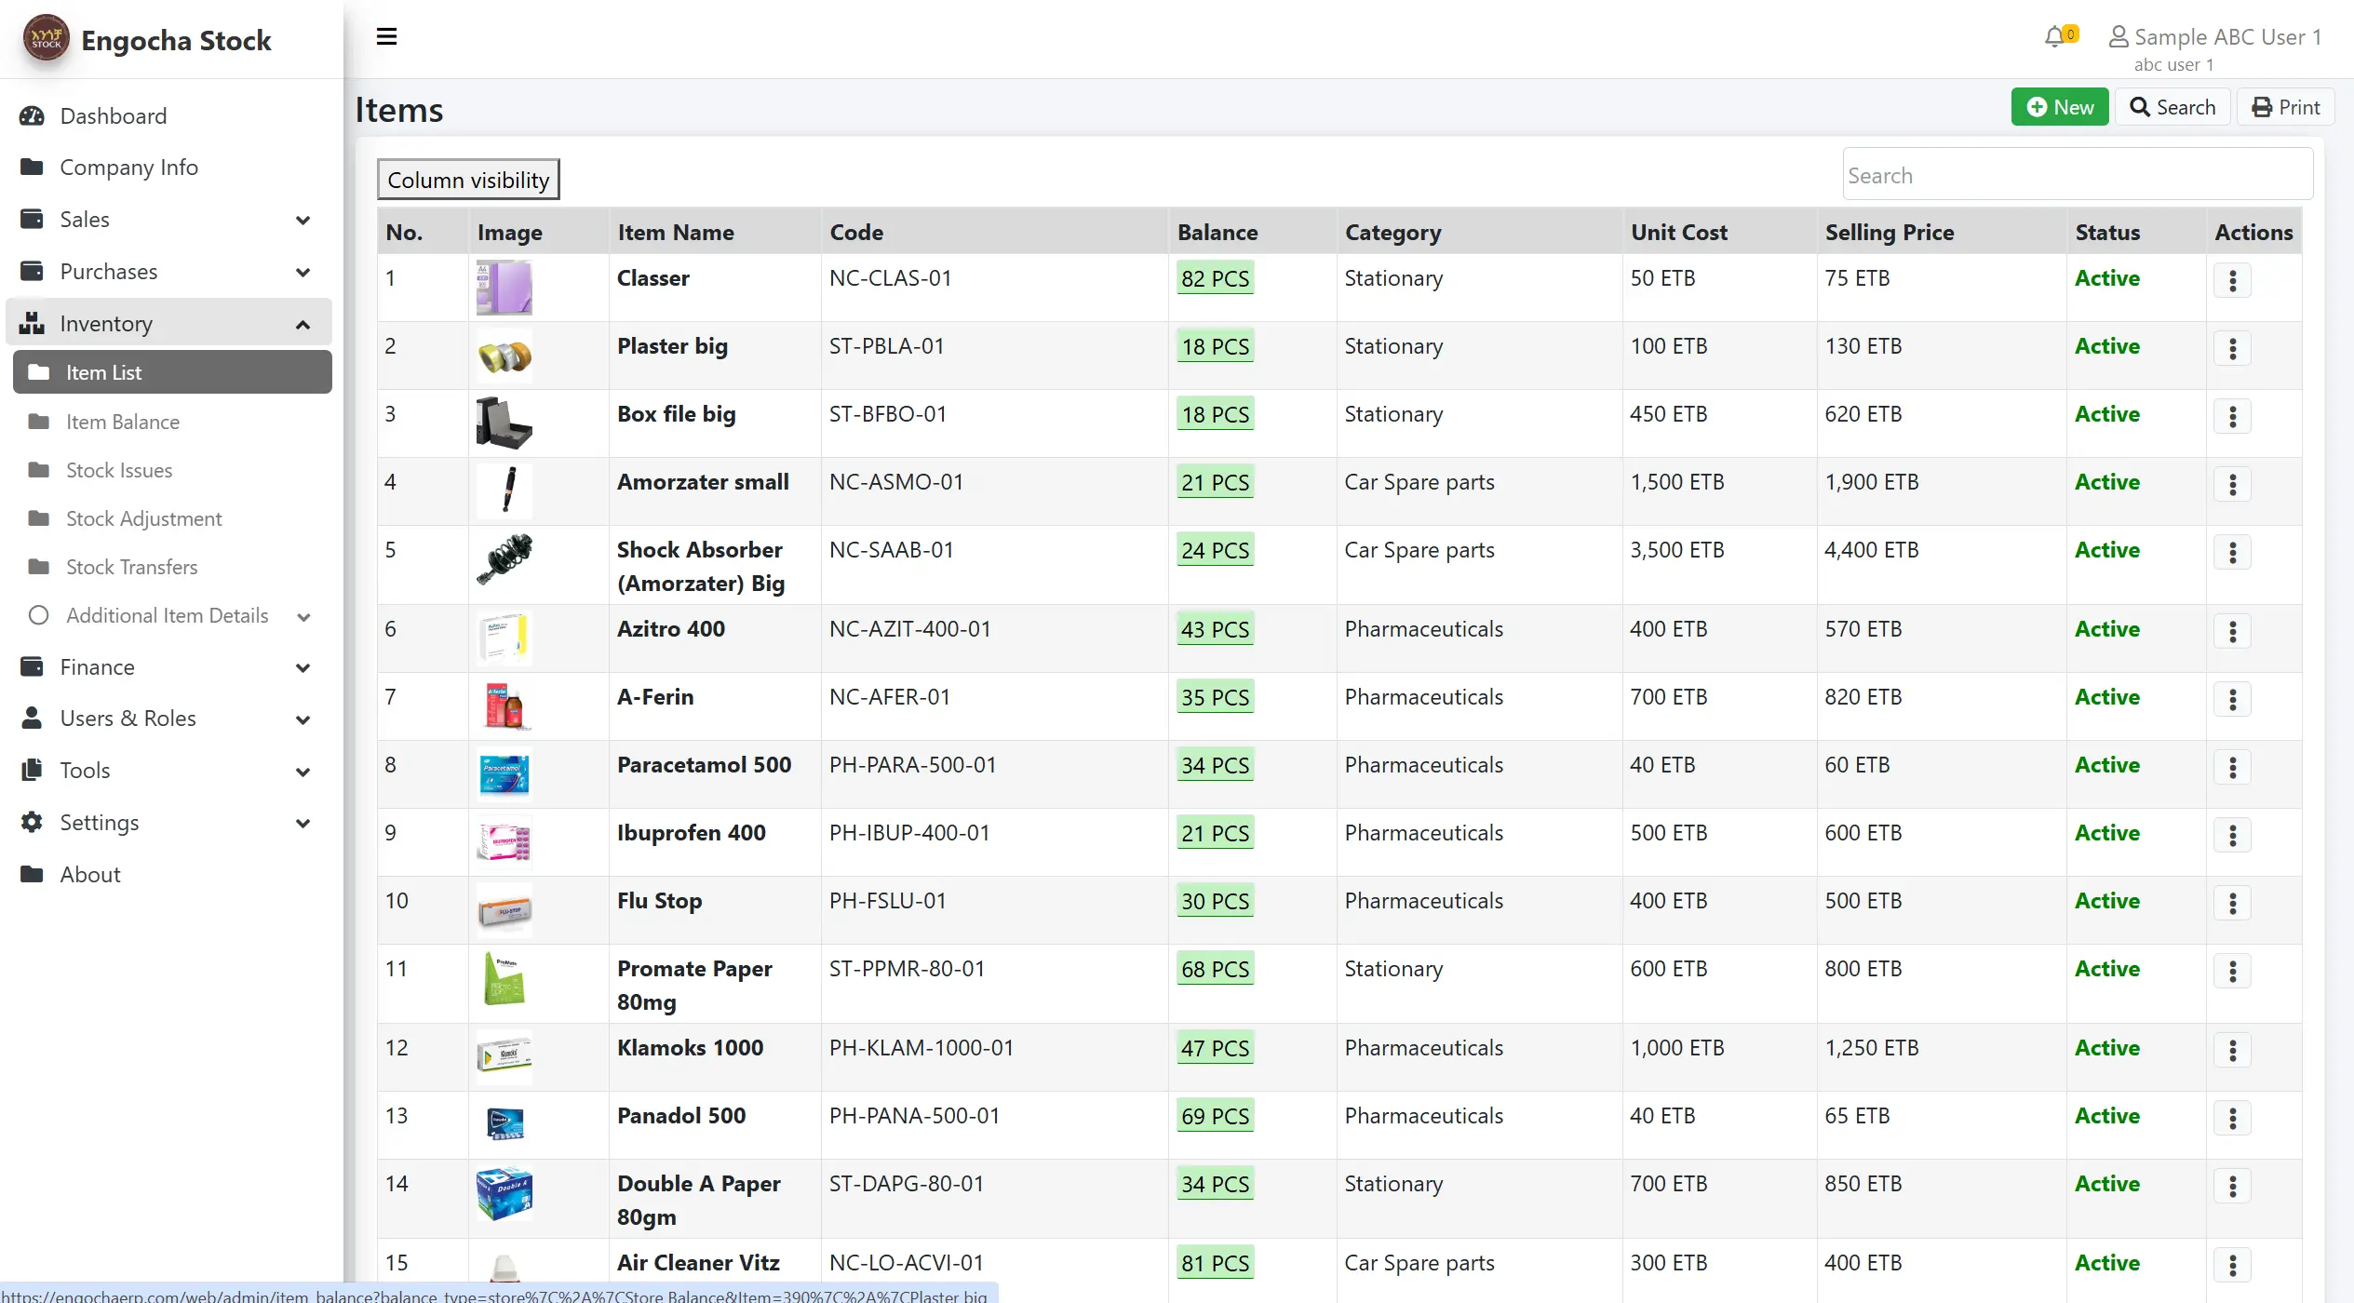Click the Engocha Stock logo
Viewport: 2354px width, 1303px height.
coord(46,40)
